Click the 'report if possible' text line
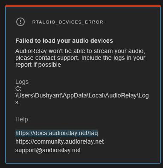Viewport: 163px width, 168px height. [x=38, y=65]
